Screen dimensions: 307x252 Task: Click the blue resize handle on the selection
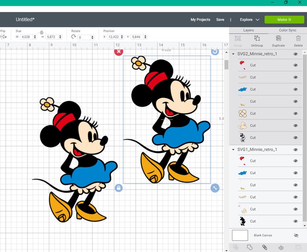pyautogui.click(x=215, y=188)
